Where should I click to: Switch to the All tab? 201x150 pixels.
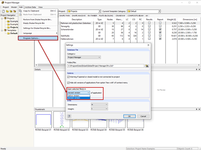pyautogui.click(x=146, y=16)
